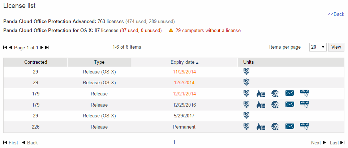Click firewall icon in Permanent license row
Screen dimensions: 348x148
click(x=261, y=126)
